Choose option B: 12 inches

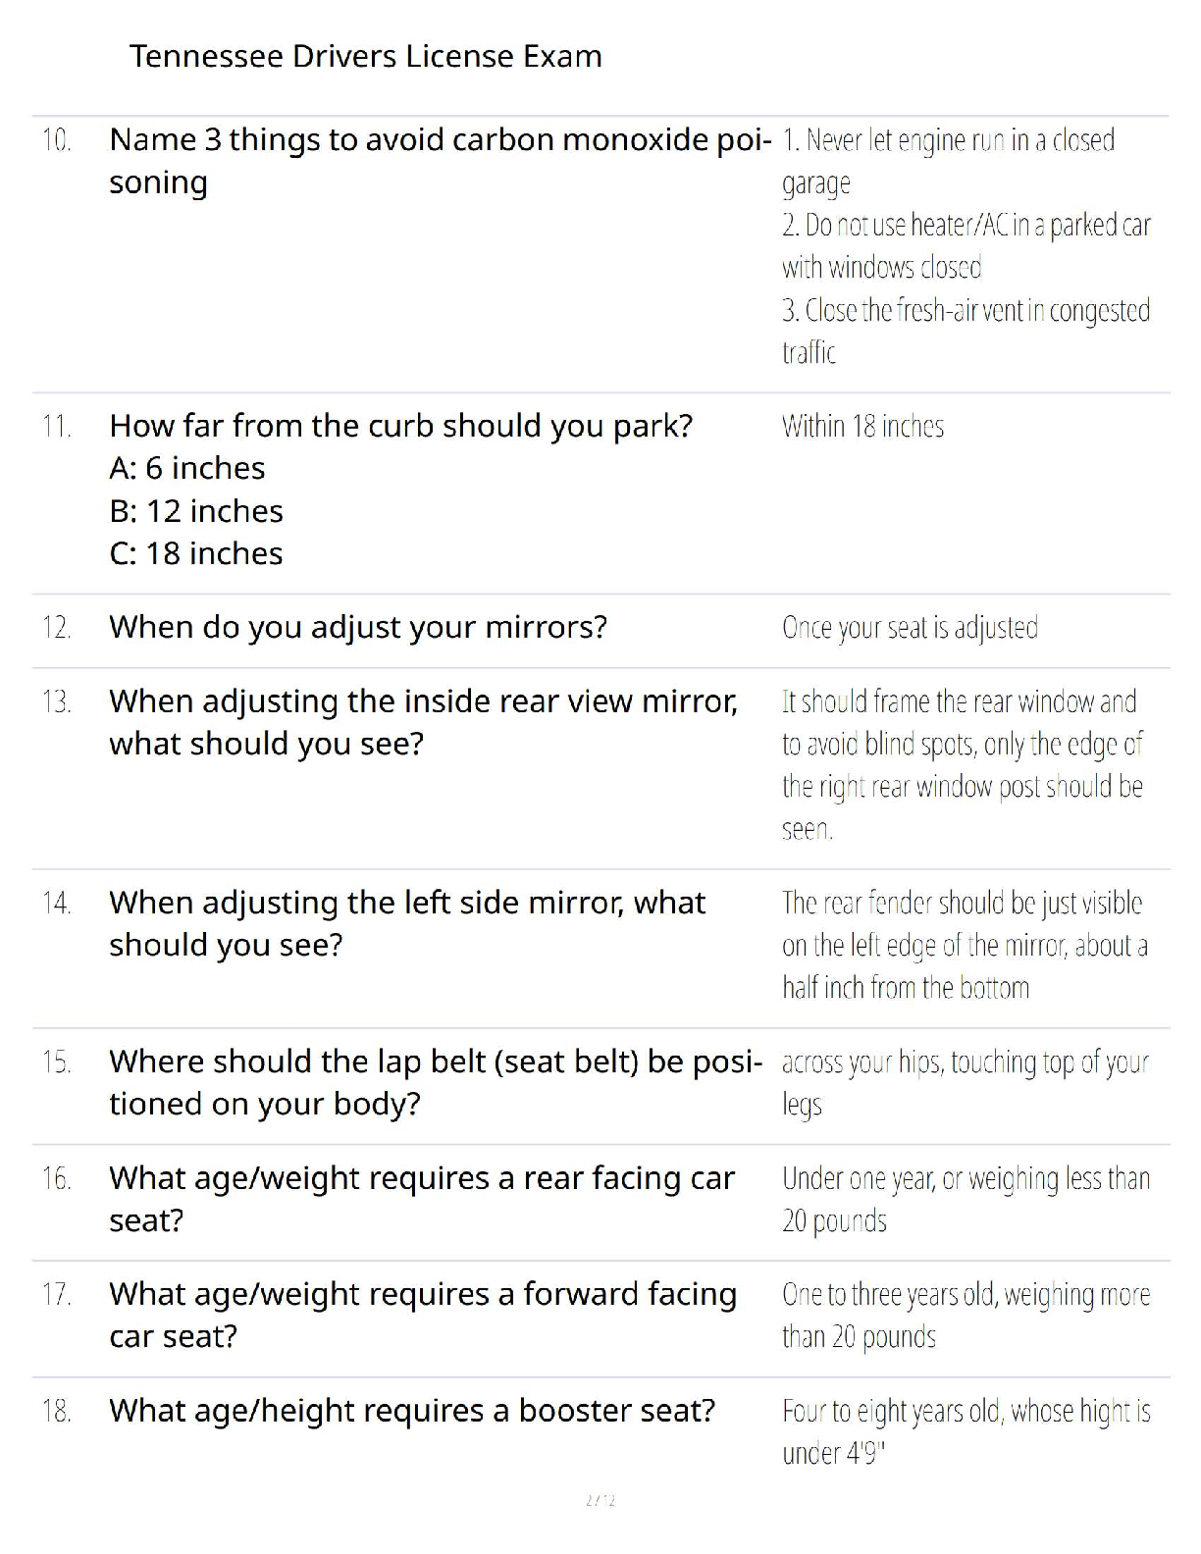click(196, 511)
